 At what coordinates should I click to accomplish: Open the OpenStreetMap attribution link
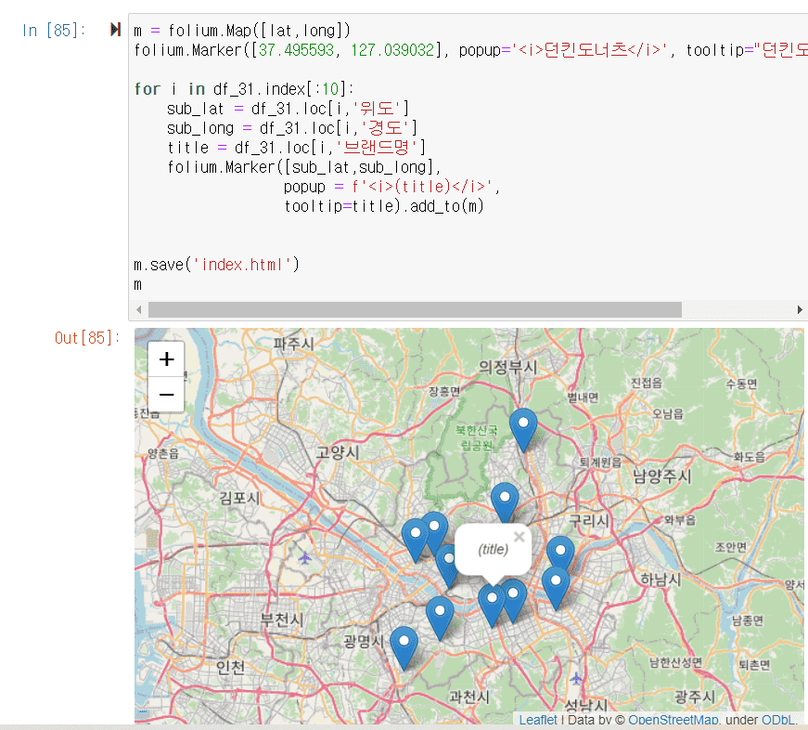pos(673,720)
